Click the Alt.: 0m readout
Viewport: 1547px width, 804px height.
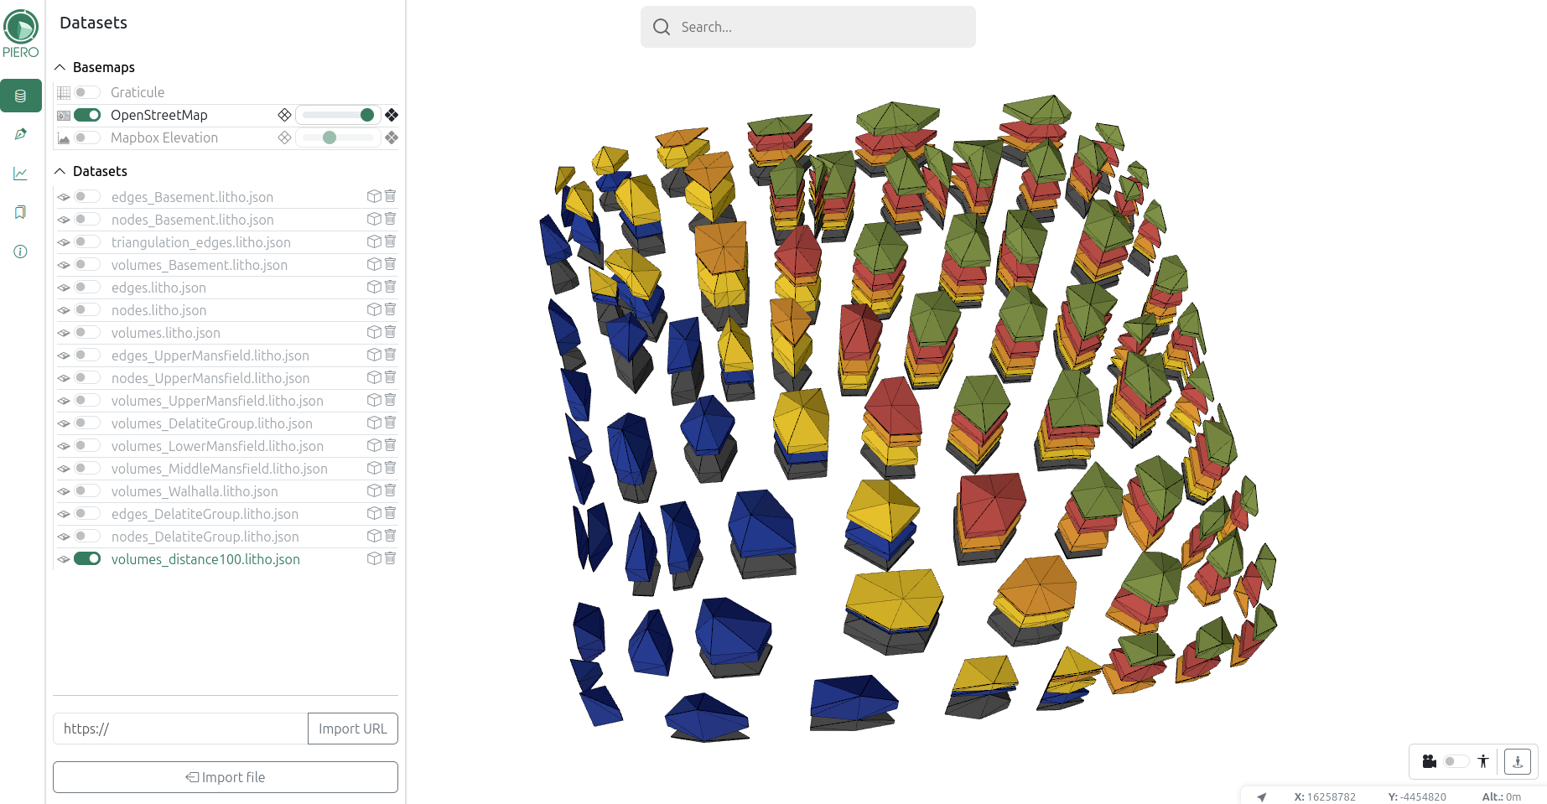[1501, 796]
